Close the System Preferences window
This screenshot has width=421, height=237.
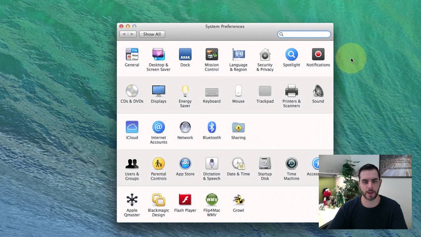pos(121,26)
